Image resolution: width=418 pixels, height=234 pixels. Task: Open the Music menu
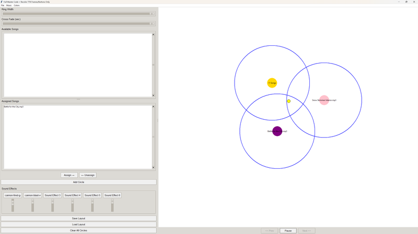9,5
